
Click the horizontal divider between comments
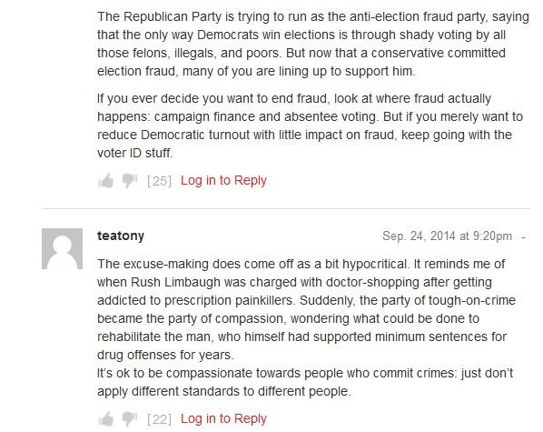click(286, 209)
